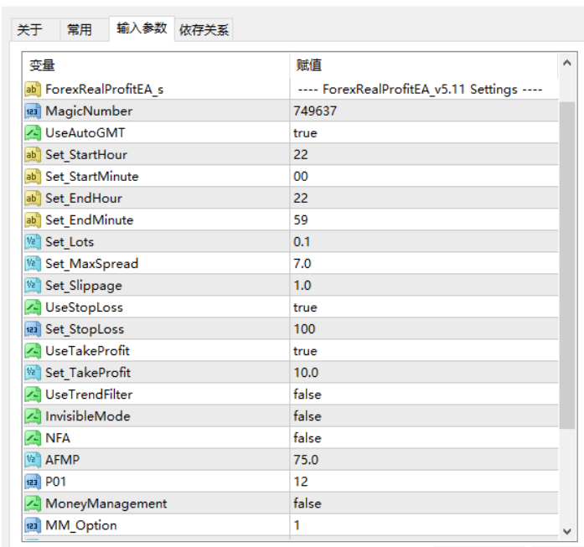Click the AFMP value 75.0

pyautogui.click(x=306, y=460)
